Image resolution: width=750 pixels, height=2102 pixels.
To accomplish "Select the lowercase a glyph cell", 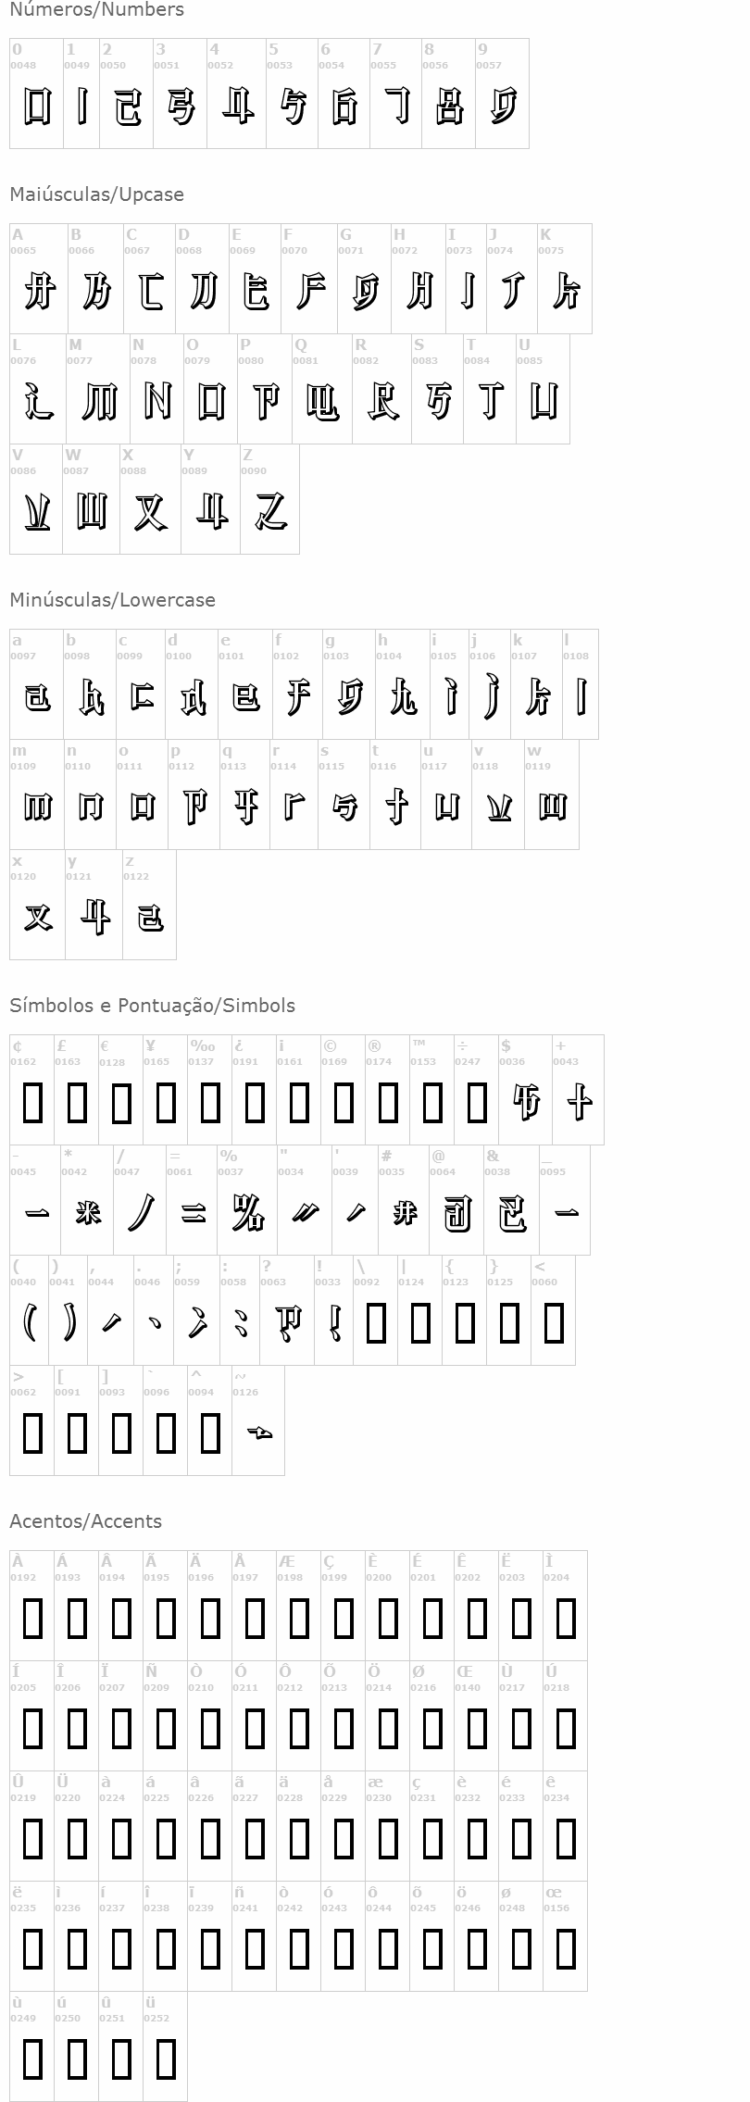I will tap(37, 684).
